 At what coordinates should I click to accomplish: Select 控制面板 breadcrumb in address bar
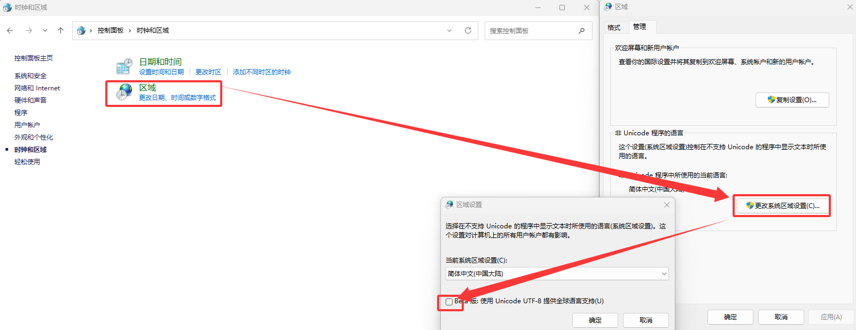[111, 30]
